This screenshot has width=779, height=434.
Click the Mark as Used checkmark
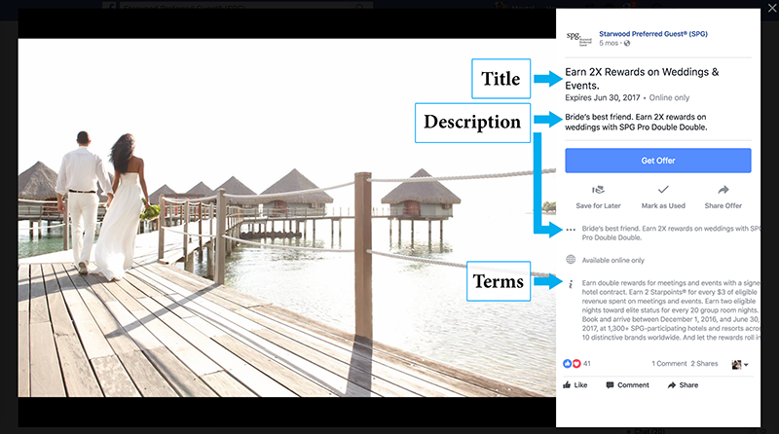click(663, 190)
